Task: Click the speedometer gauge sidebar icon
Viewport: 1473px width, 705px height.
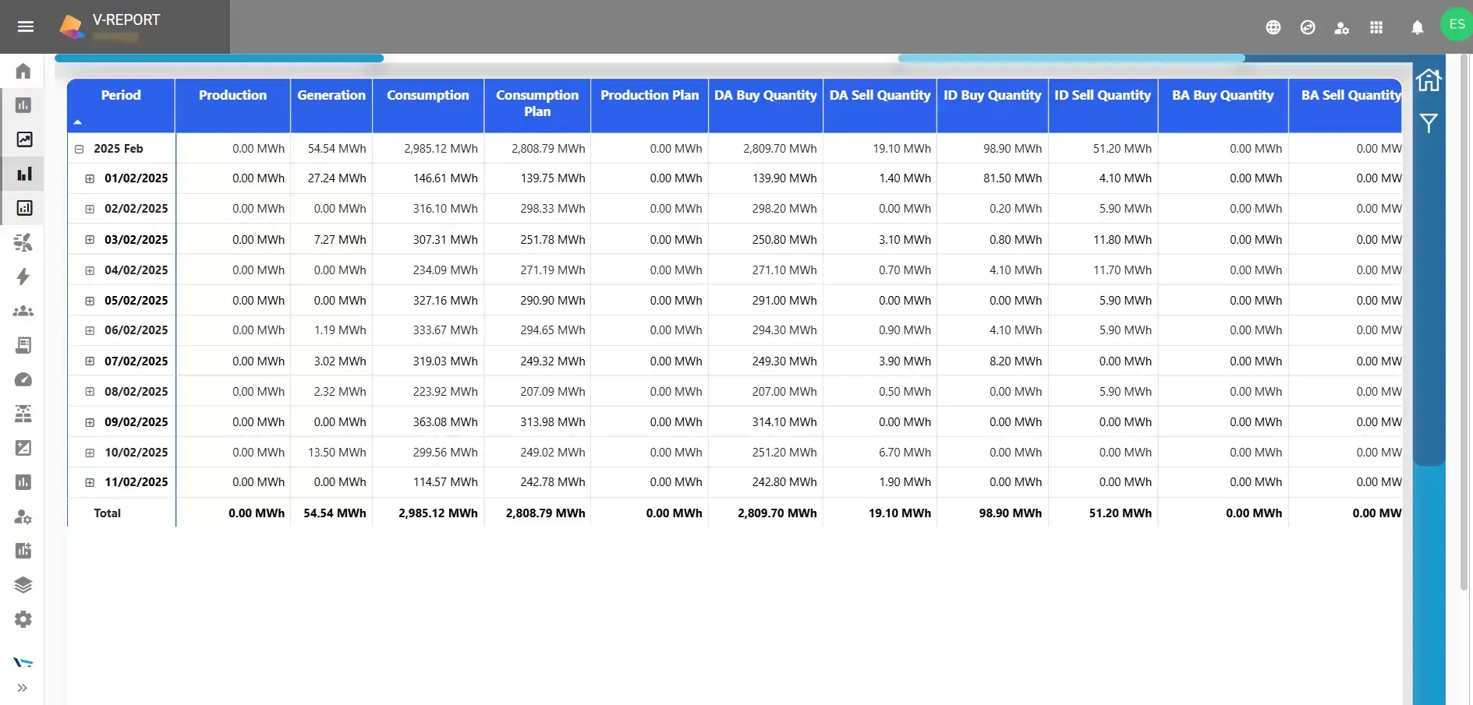Action: point(23,380)
